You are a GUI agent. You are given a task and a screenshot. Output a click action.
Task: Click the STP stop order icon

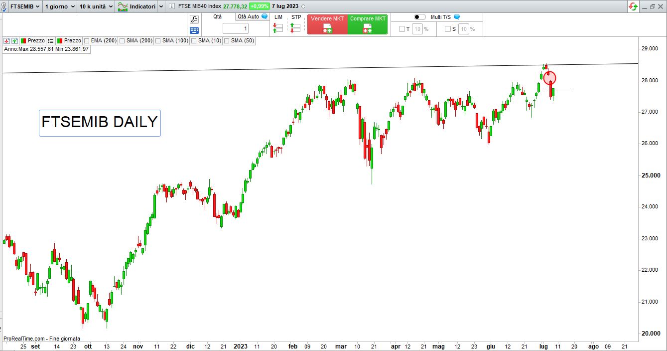[x=295, y=28]
